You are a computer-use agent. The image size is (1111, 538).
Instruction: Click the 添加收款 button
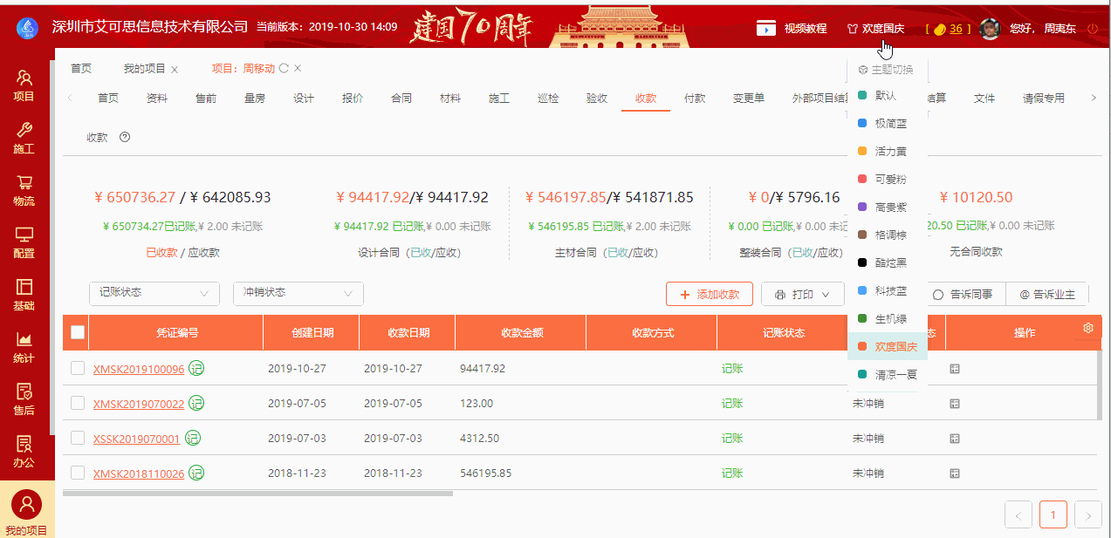coord(710,294)
